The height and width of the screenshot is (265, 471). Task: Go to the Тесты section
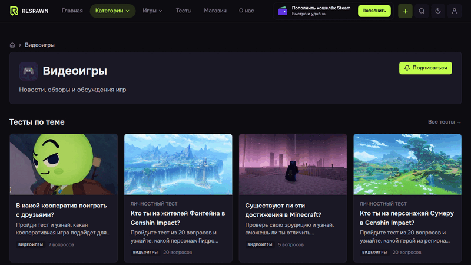coord(184,11)
